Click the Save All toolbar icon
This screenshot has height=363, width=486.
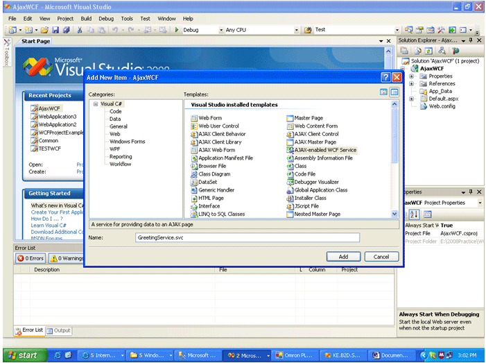tap(66, 30)
